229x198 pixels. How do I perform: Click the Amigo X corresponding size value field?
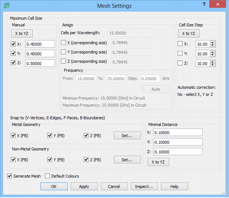[131, 43]
